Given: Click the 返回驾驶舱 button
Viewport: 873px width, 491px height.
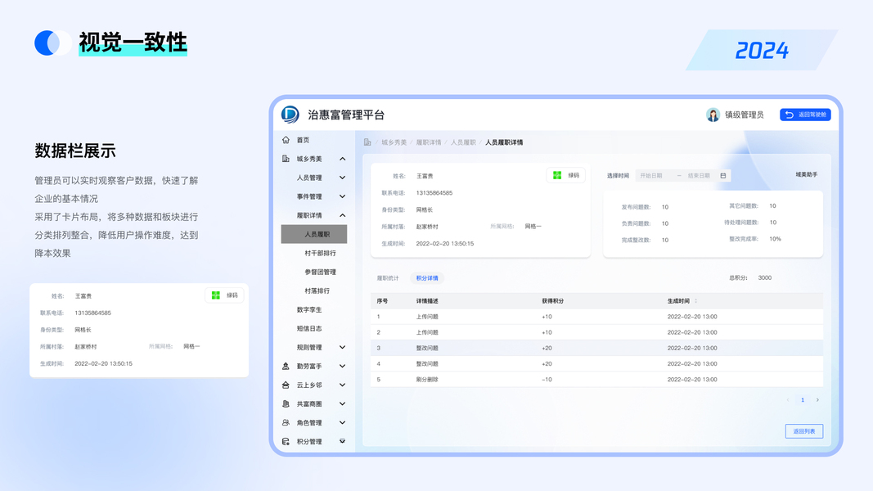Looking at the screenshot, I should [x=805, y=115].
